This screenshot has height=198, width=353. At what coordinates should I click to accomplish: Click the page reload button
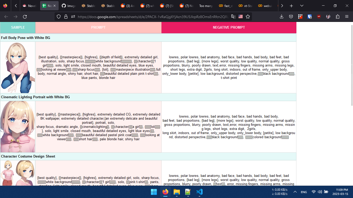tap(25, 16)
